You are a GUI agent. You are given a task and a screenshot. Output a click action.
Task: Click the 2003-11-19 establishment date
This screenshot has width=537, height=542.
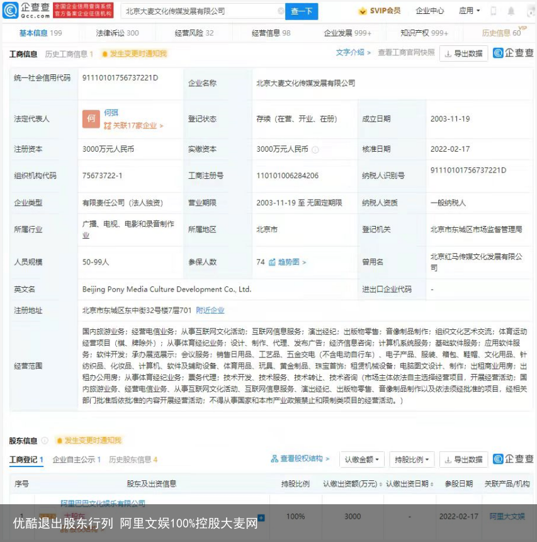pos(450,119)
